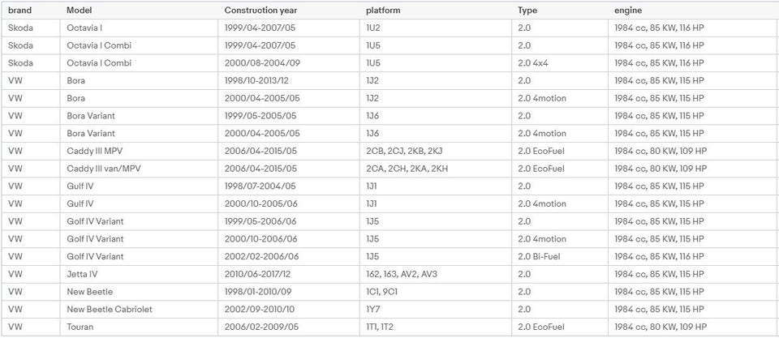779x338 pixels.
Task: Select the "New Beetle Cabriolet" model cell
Action: click(110, 309)
